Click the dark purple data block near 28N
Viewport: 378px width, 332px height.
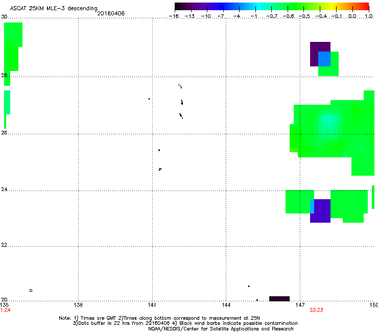coord(314,54)
